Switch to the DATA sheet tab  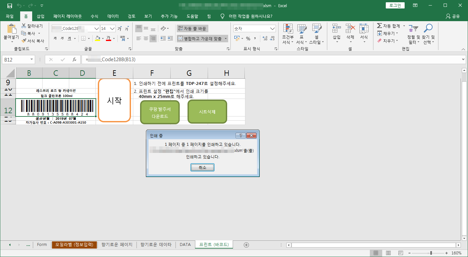point(185,245)
